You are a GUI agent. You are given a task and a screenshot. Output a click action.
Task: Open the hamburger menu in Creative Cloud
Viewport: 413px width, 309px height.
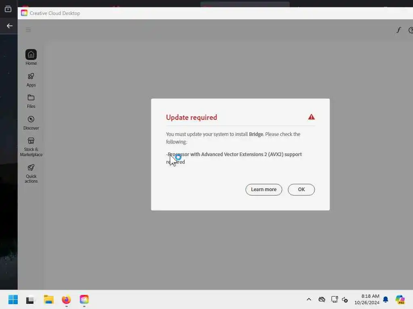tap(28, 30)
